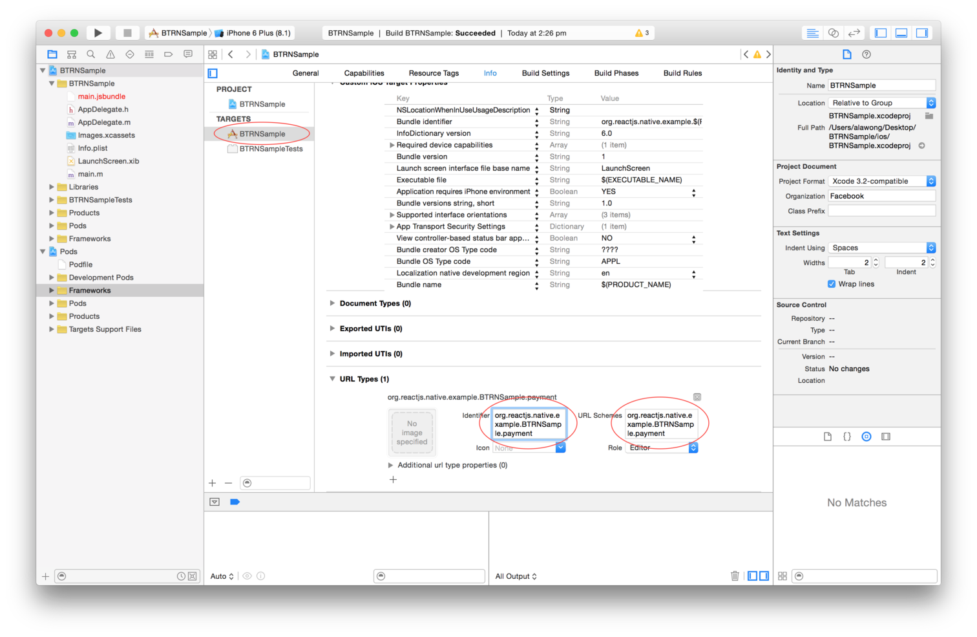Remove the URL type with x button
The image size is (977, 637).
click(697, 397)
